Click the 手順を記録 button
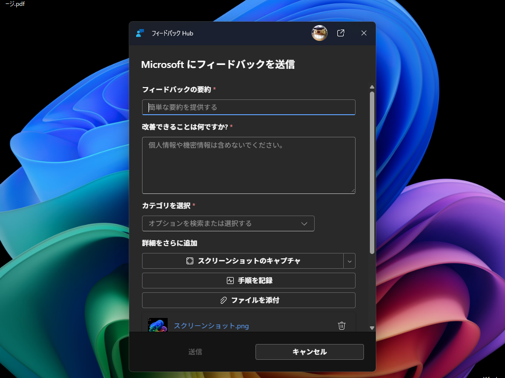The height and width of the screenshot is (378, 505). tap(249, 280)
